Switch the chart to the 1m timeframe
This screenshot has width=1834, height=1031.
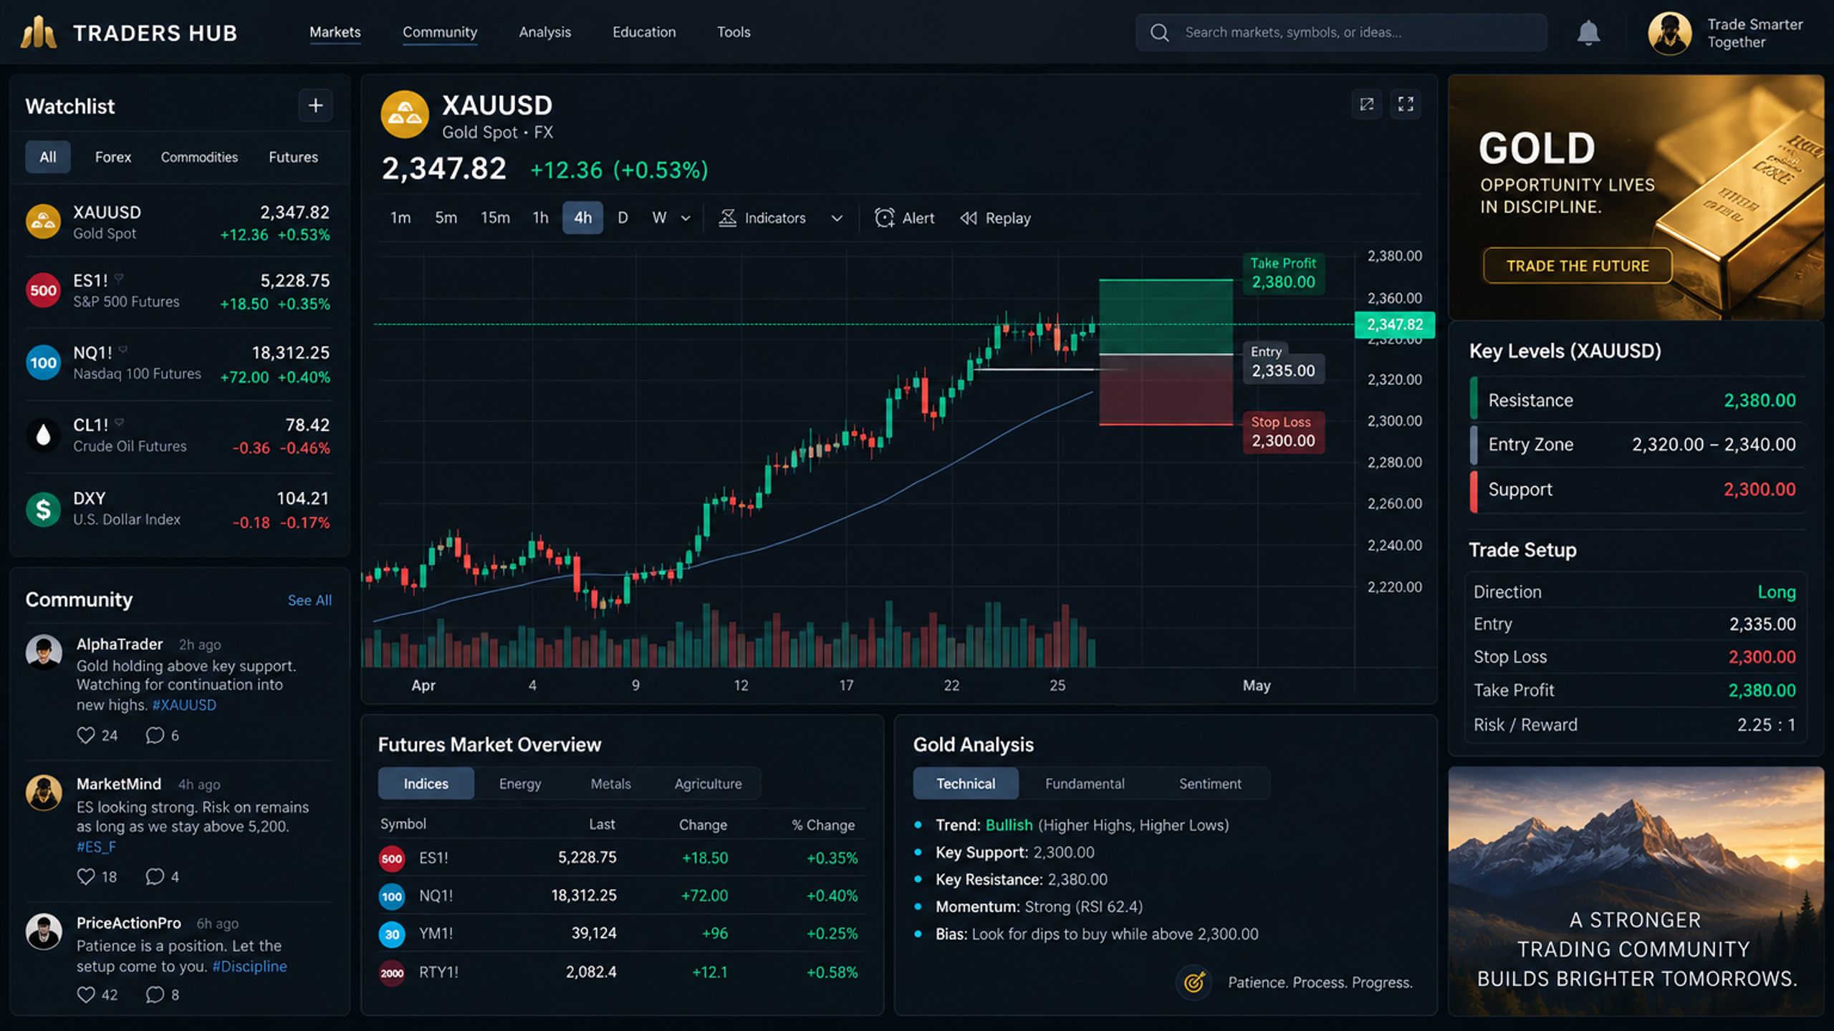400,218
